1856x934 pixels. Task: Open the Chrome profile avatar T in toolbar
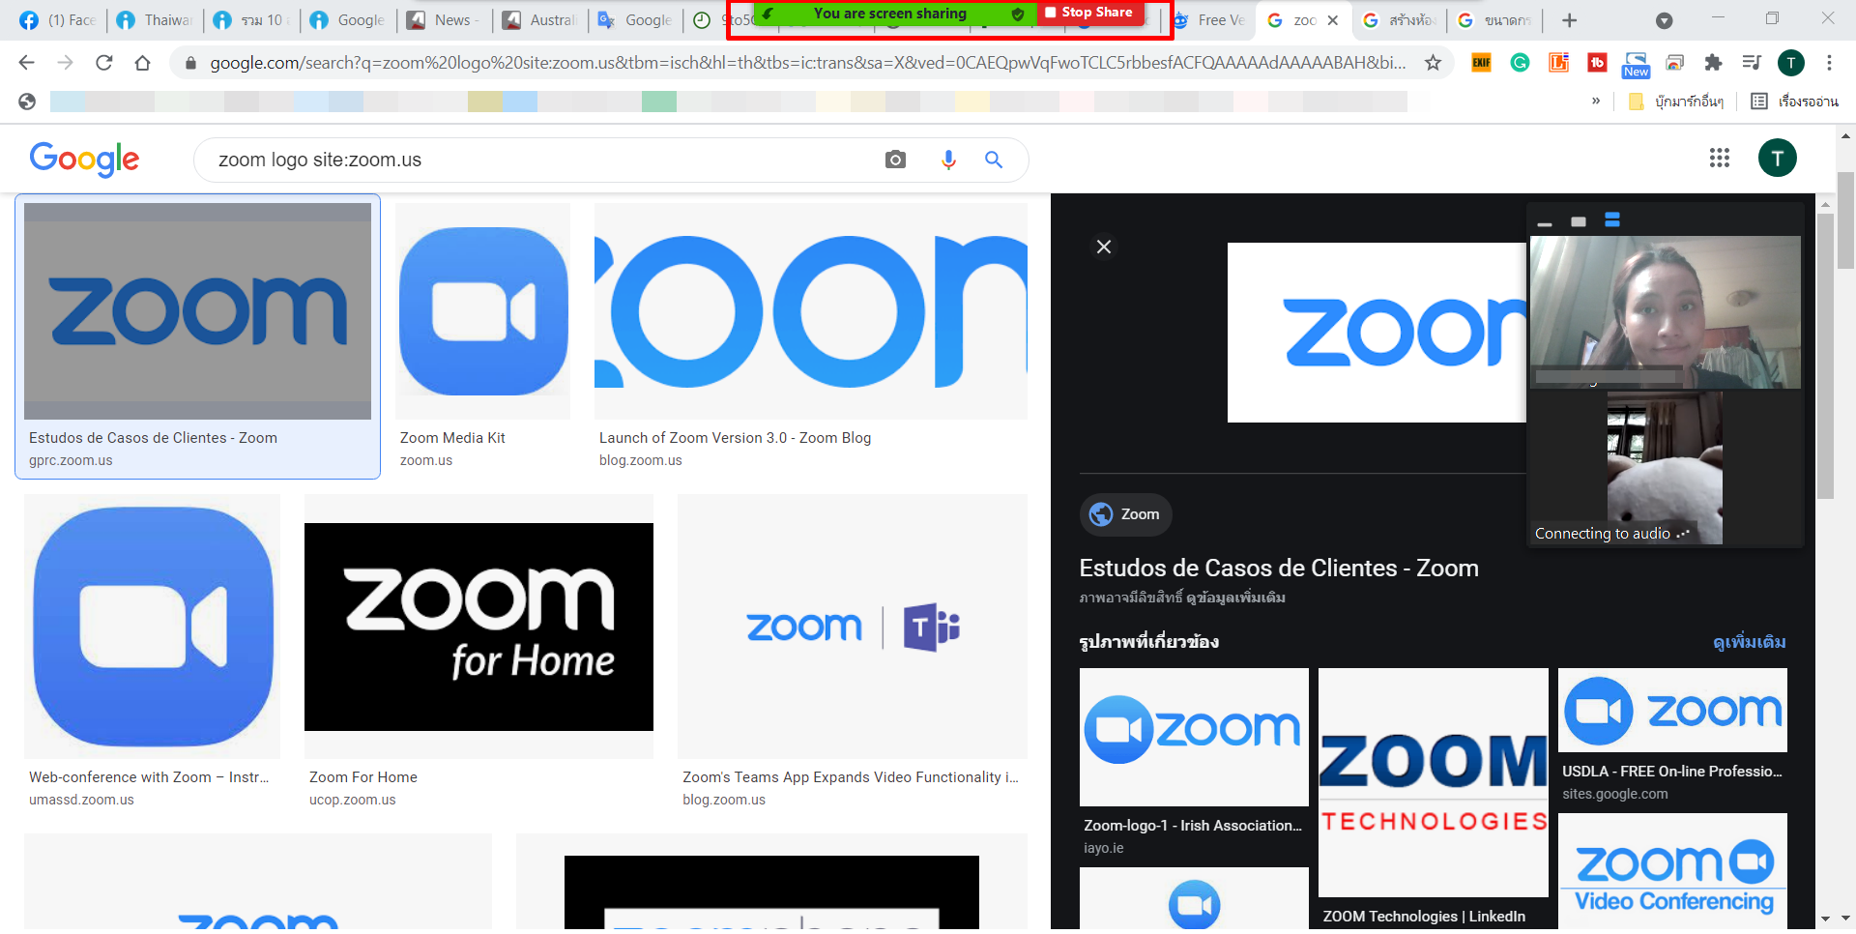pos(1791,63)
